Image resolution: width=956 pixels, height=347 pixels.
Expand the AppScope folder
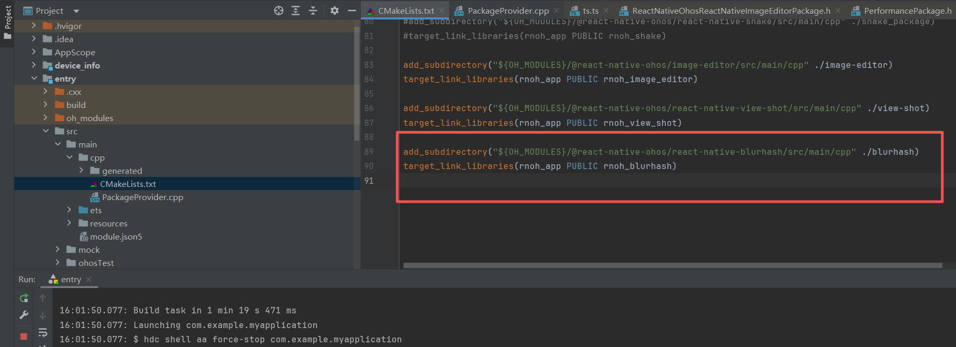coord(34,52)
